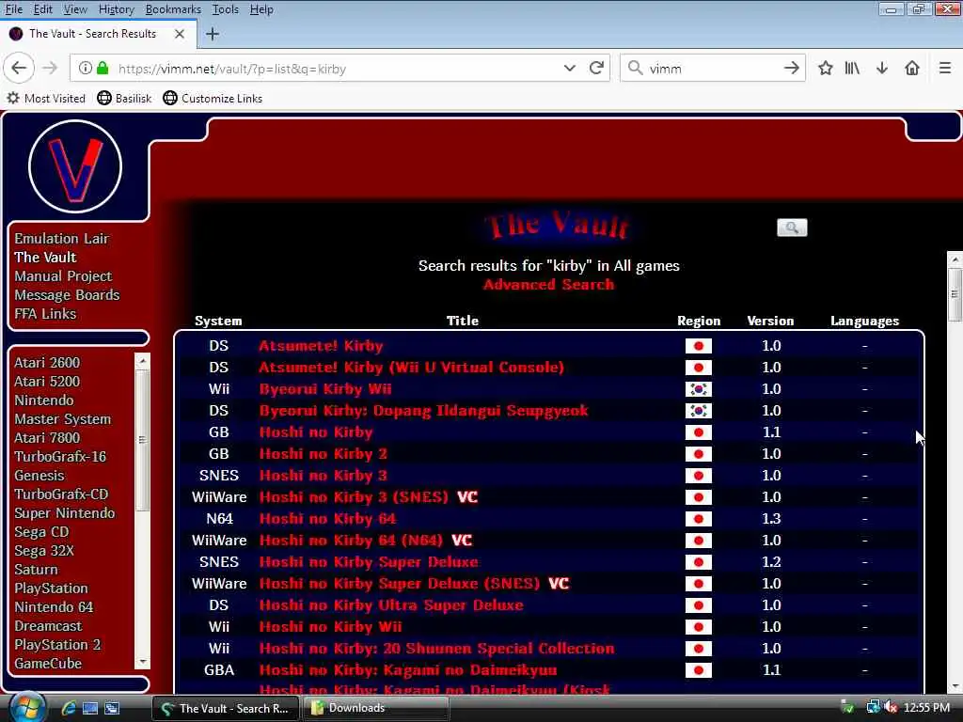Click the Vault search magnifier button
Viewport: 963px width, 722px height.
coord(792,228)
